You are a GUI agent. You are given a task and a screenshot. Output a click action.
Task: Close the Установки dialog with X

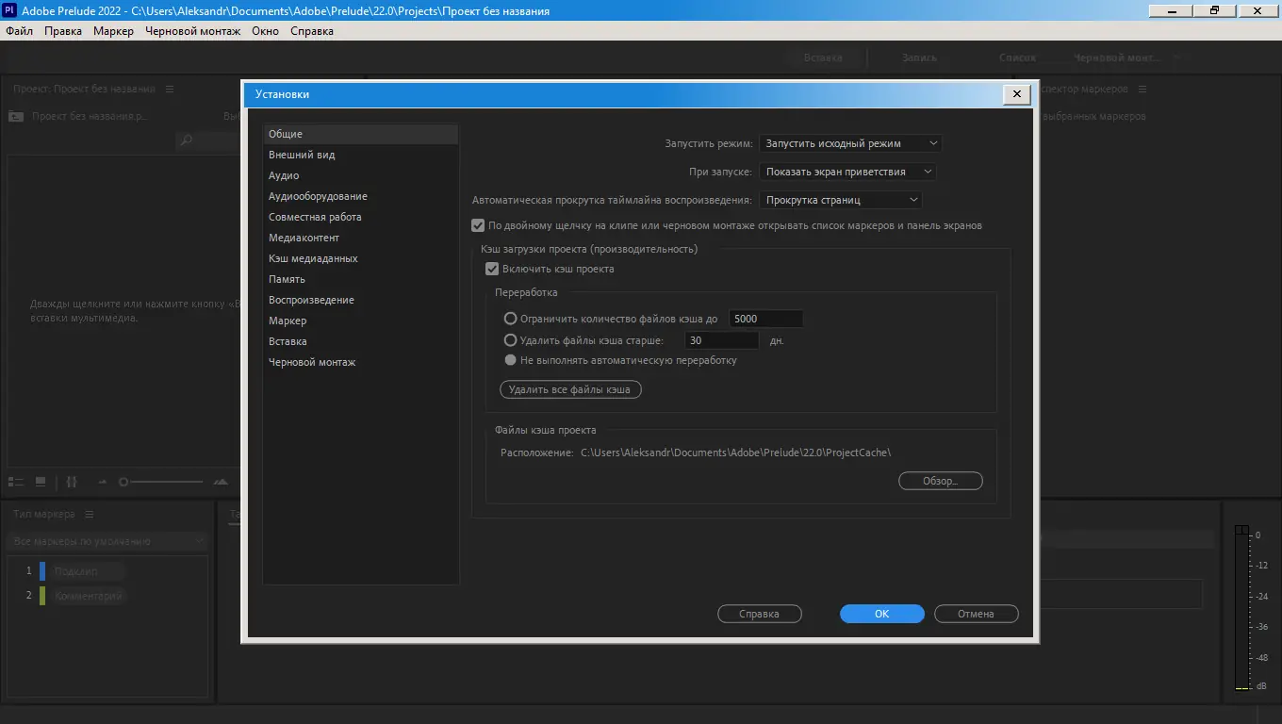click(1016, 94)
